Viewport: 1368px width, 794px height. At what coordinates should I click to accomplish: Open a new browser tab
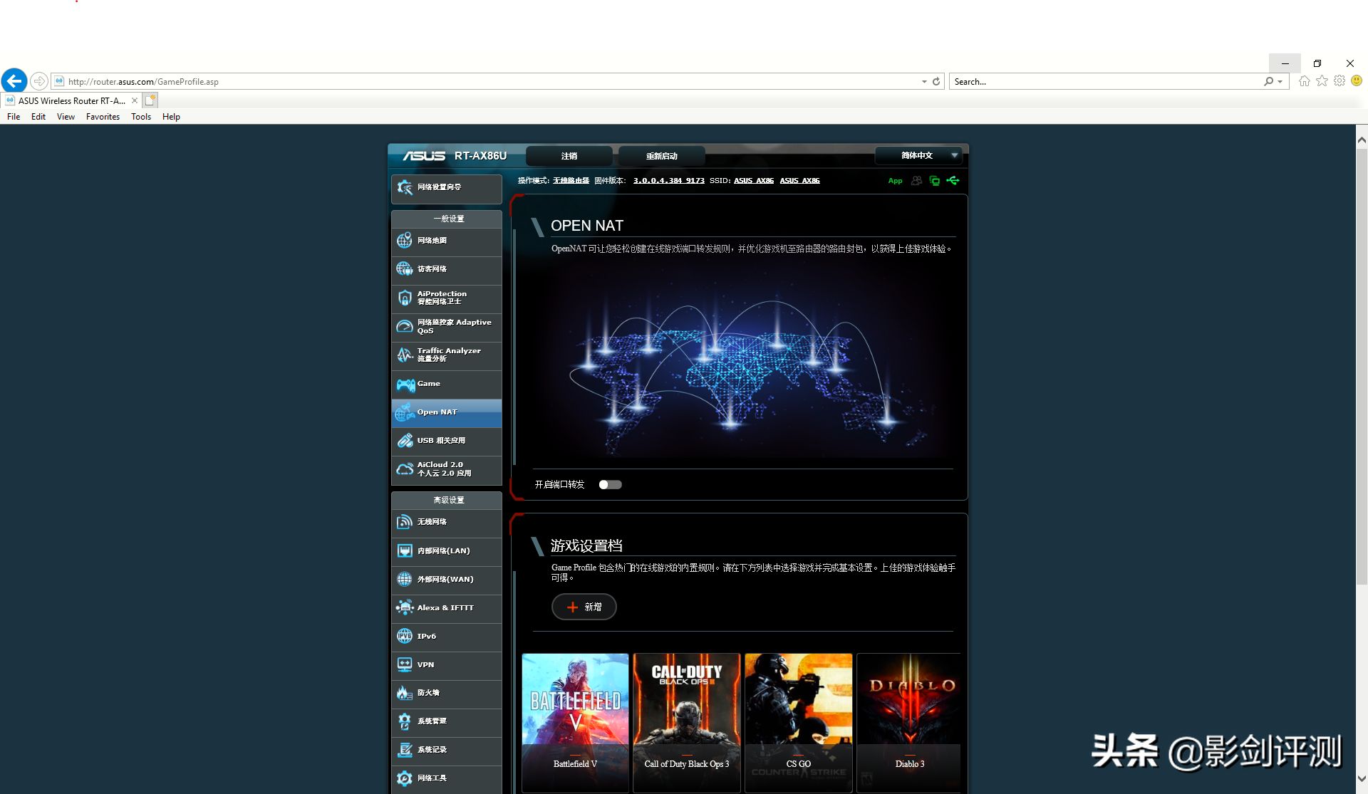150,101
